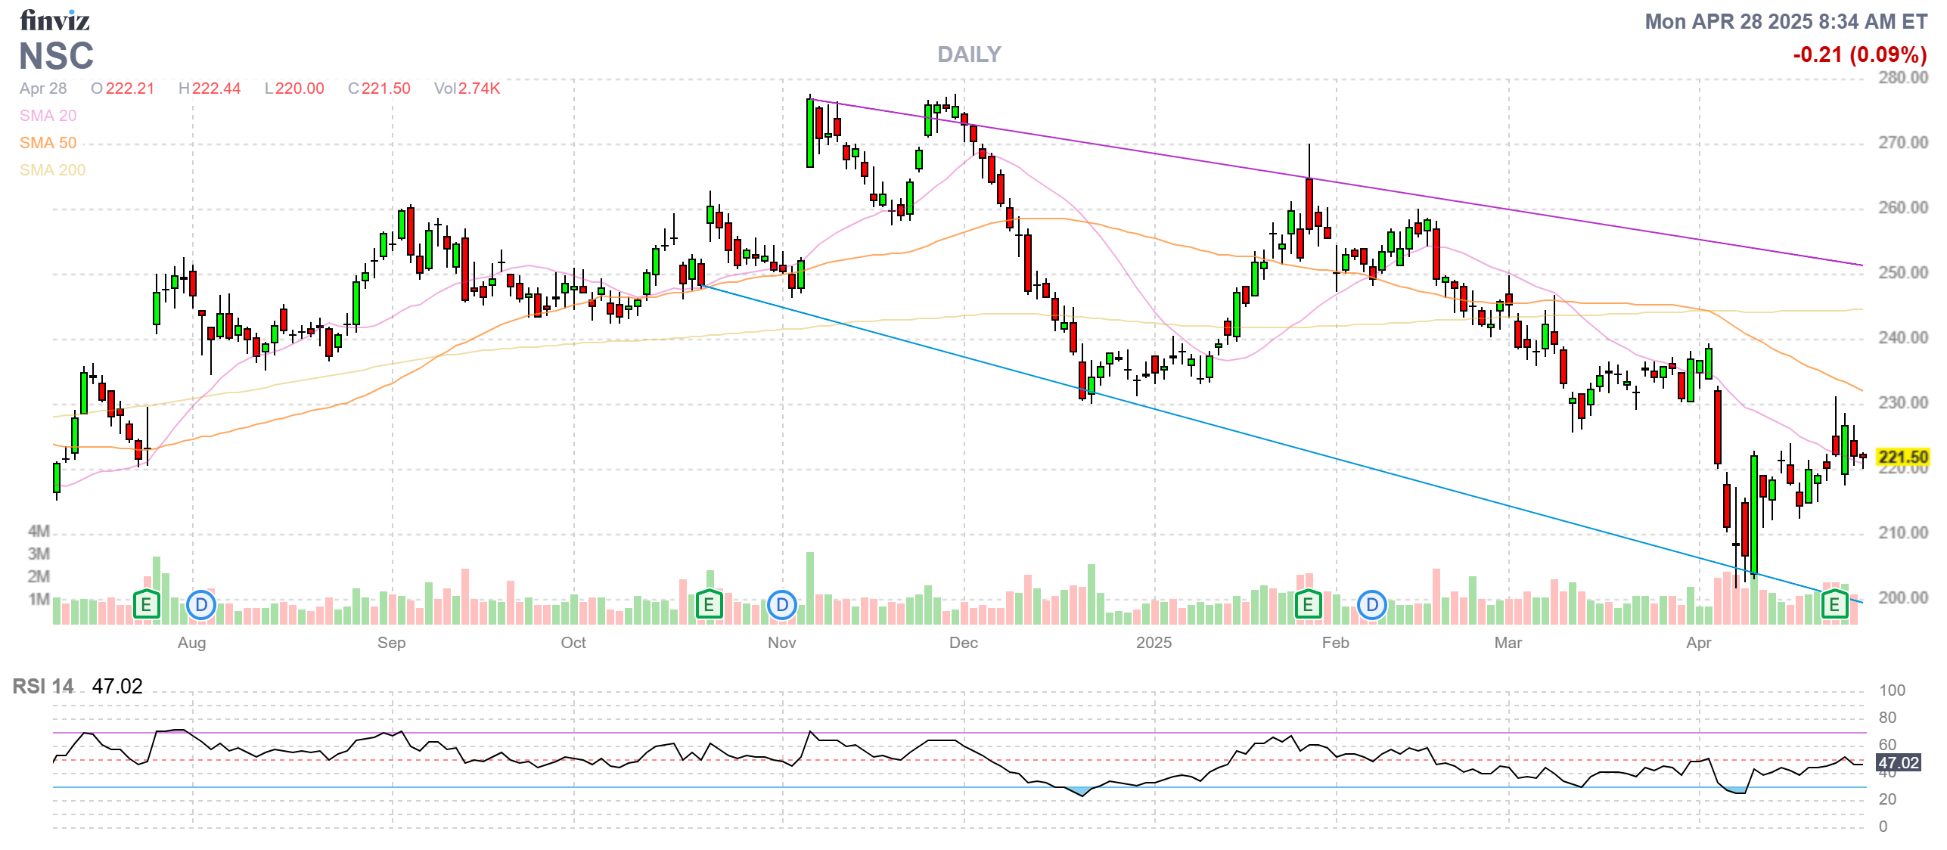Click the 47.02 RSI value badge

1899,763
